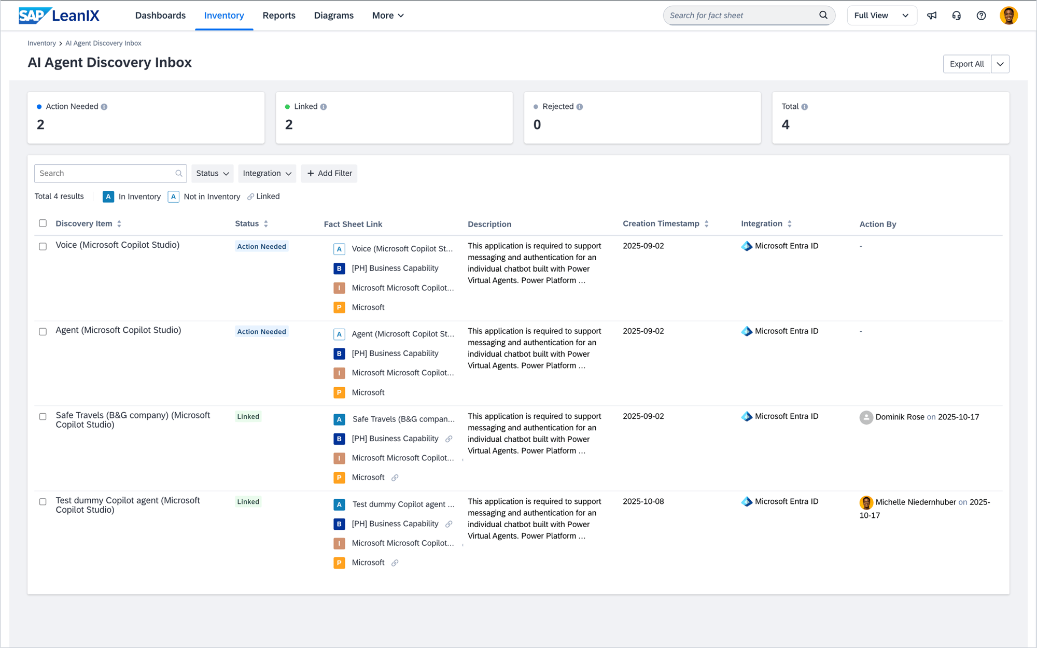Screen dimensions: 1037x648
Task: Select the Voice (Microsoft Copilot Studio) checkbox
Action: [43, 246]
